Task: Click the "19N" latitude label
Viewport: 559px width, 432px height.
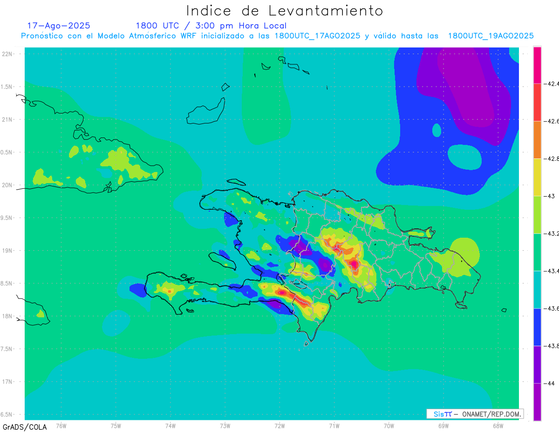Action: point(7,251)
